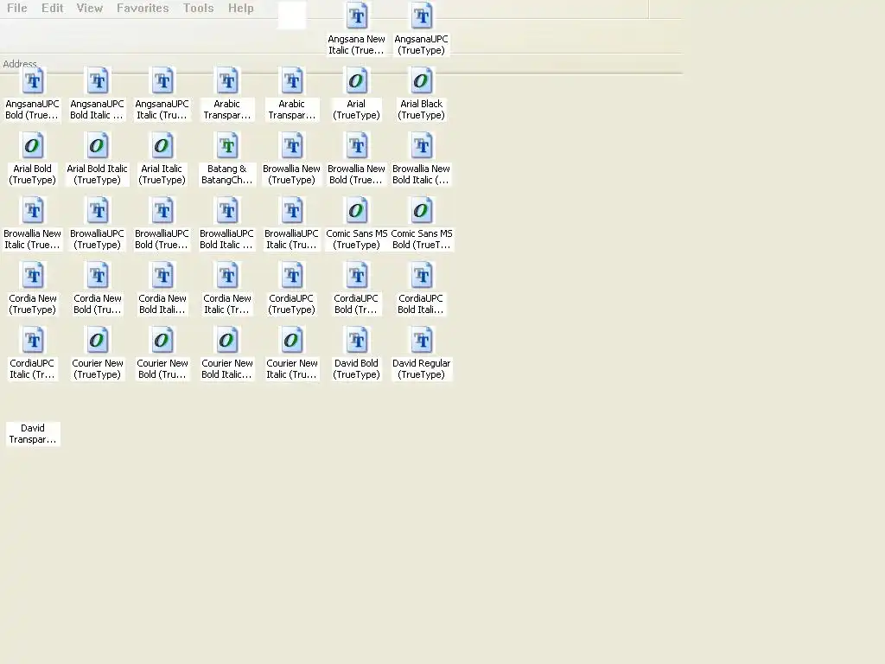885x664 pixels.
Task: Select the Courier New Bold Italic font icon
Action: point(227,341)
